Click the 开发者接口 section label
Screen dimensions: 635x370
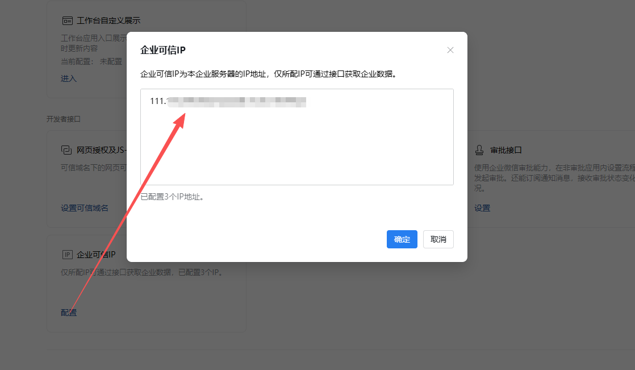tap(63, 119)
